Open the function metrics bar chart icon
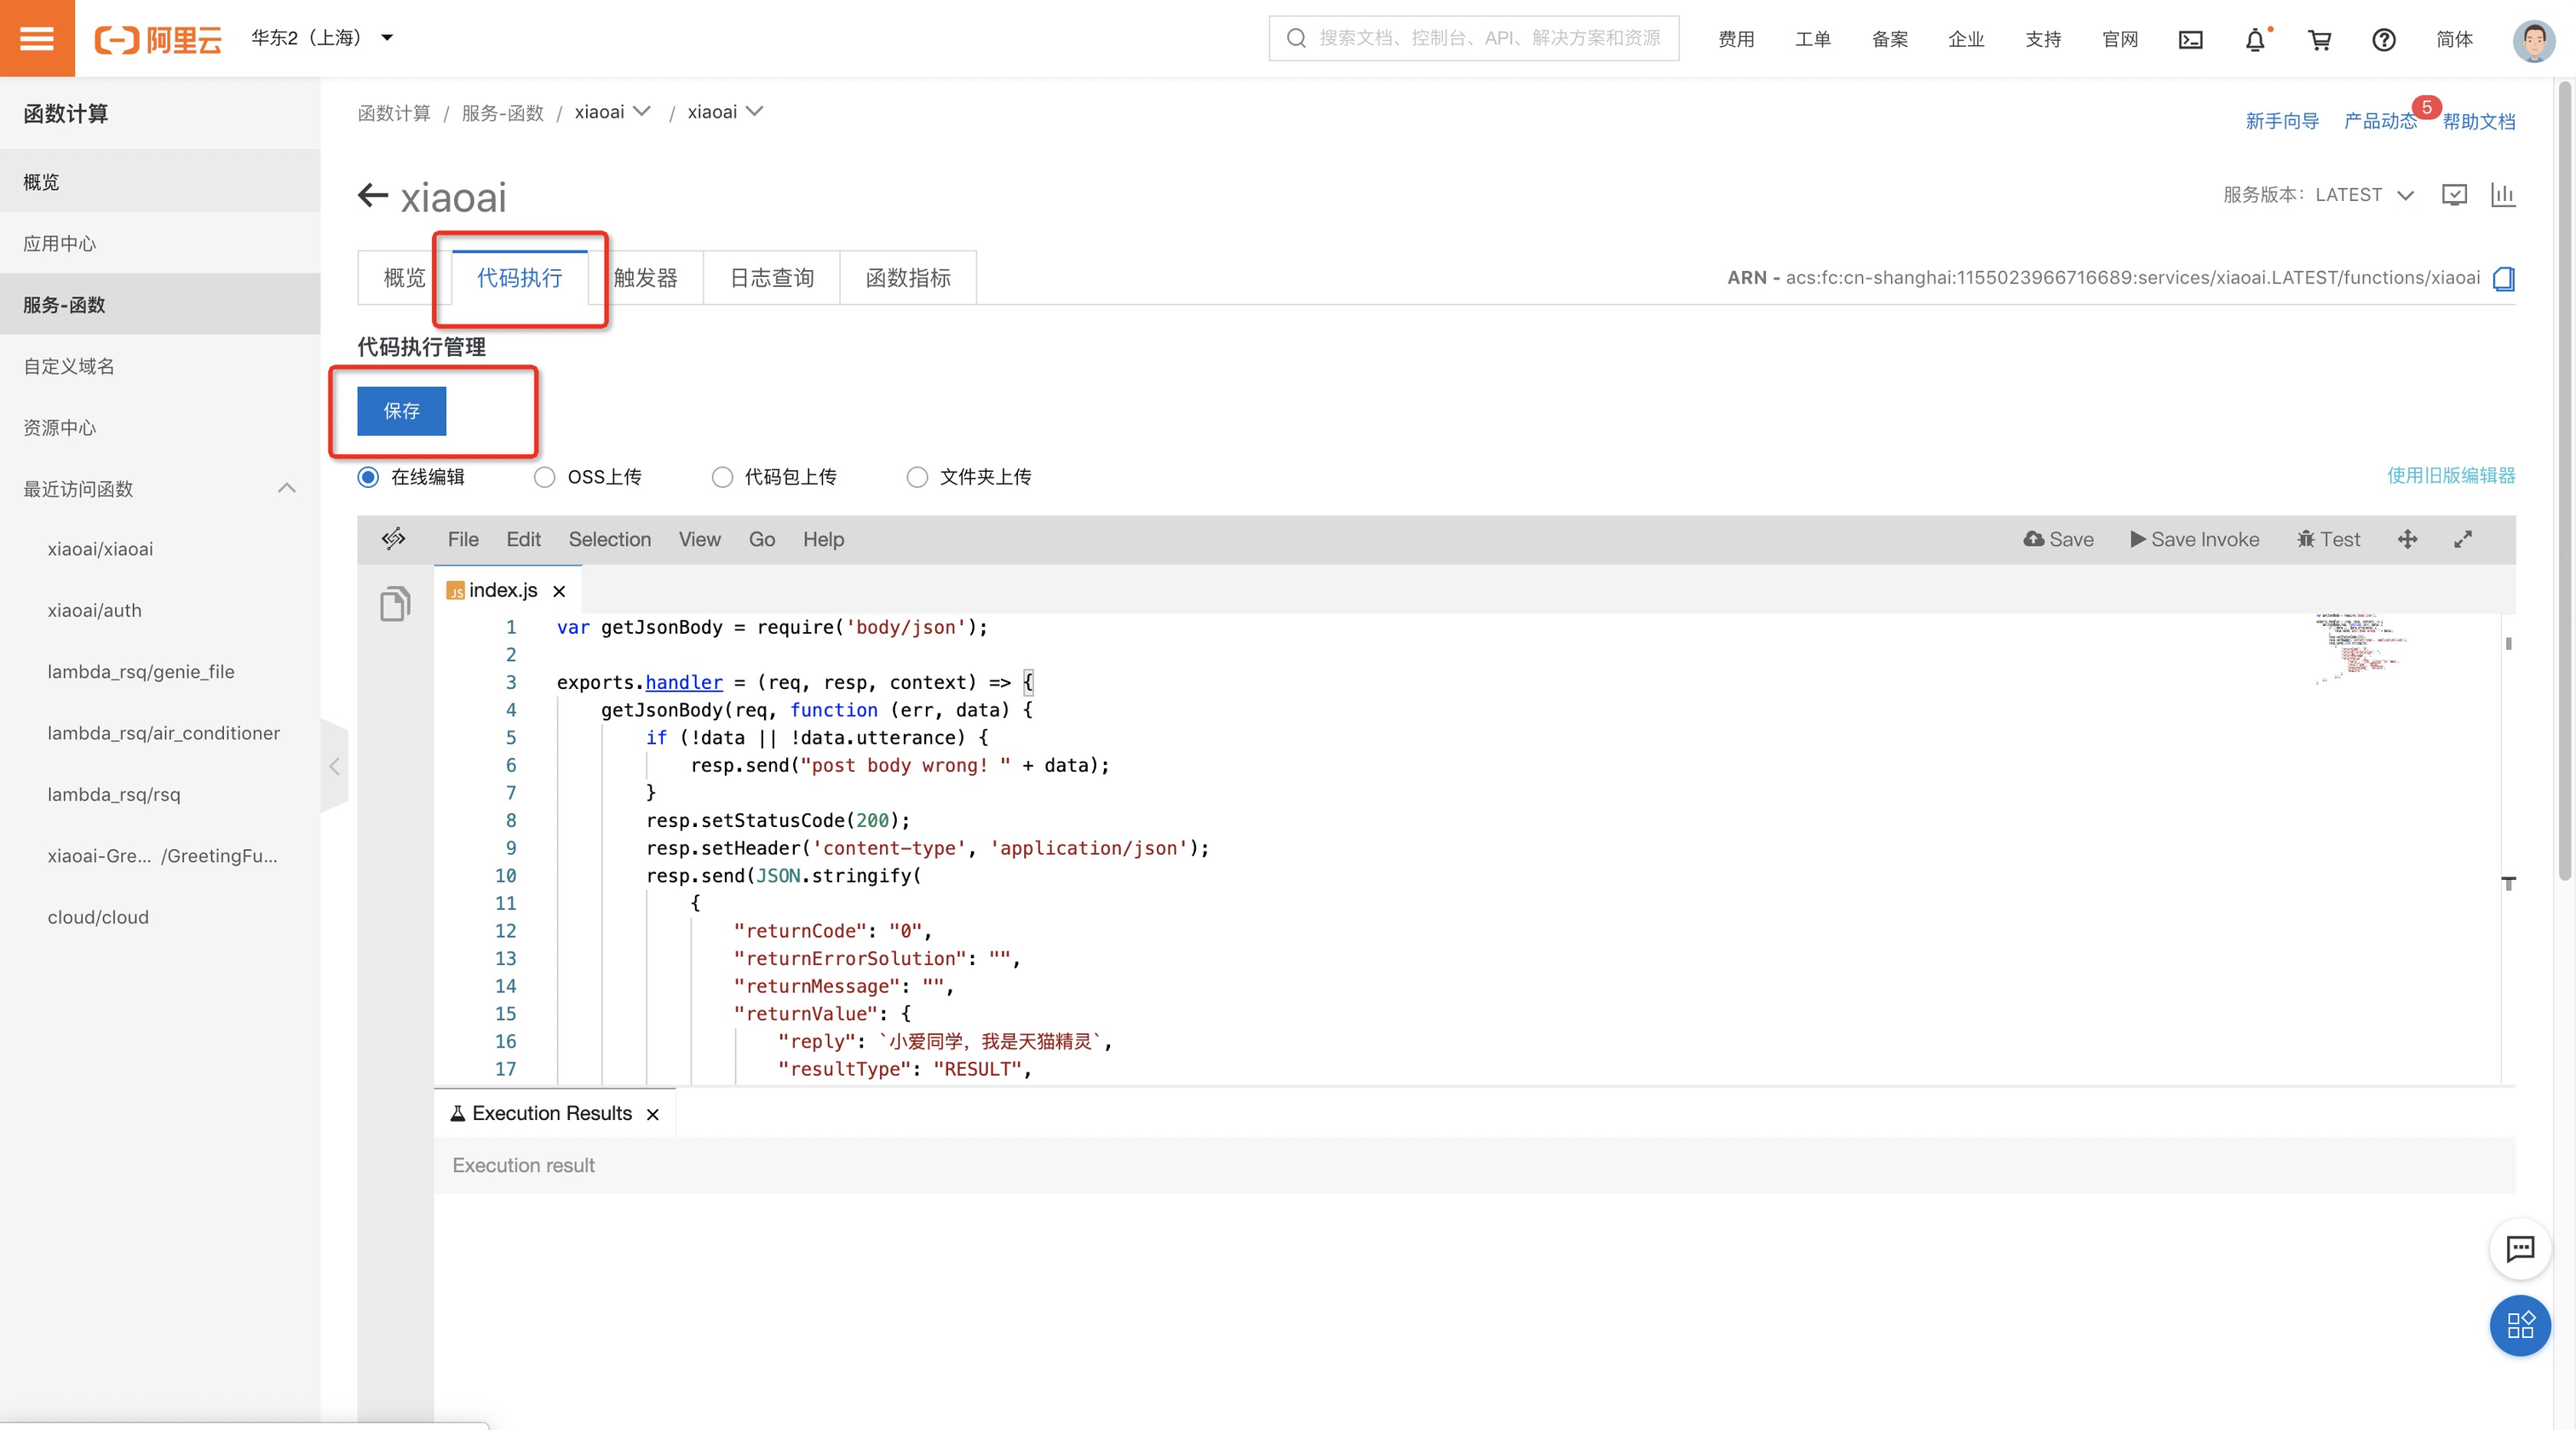This screenshot has width=2576, height=1430. coord(2503,194)
